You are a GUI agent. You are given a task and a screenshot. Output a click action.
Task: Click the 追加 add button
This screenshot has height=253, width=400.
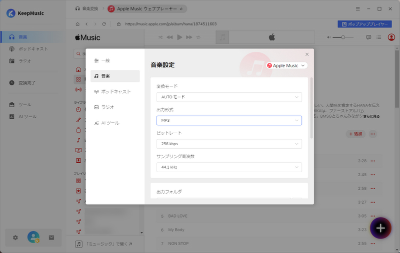coord(355,134)
